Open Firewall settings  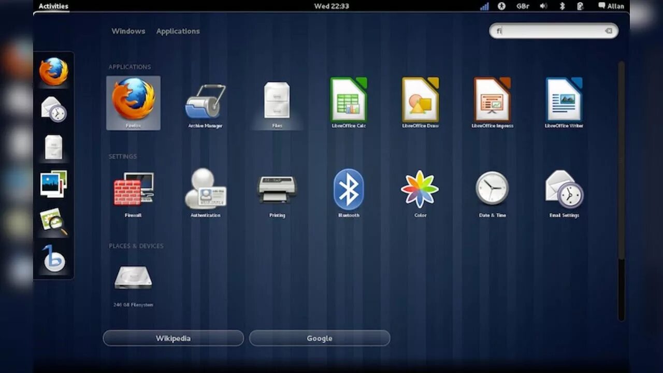pyautogui.click(x=133, y=193)
